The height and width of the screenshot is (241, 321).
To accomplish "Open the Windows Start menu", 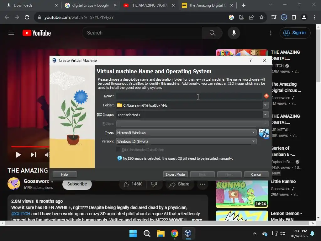I will (133, 233).
